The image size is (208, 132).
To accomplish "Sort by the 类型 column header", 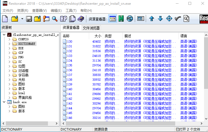I will pos(113,36).
